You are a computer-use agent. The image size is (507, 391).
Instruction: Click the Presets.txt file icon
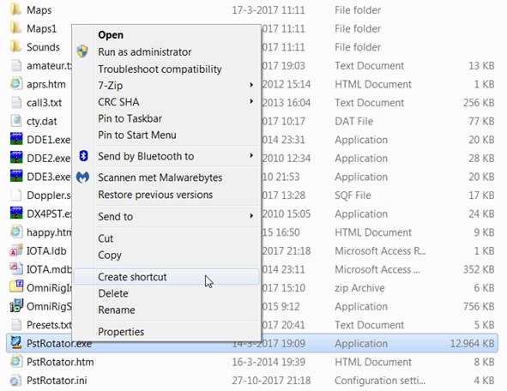(x=16, y=324)
